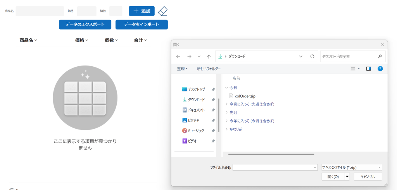Click the 商品名 input field
Image resolution: width=397 pixels, height=190 pixels.
40,11
